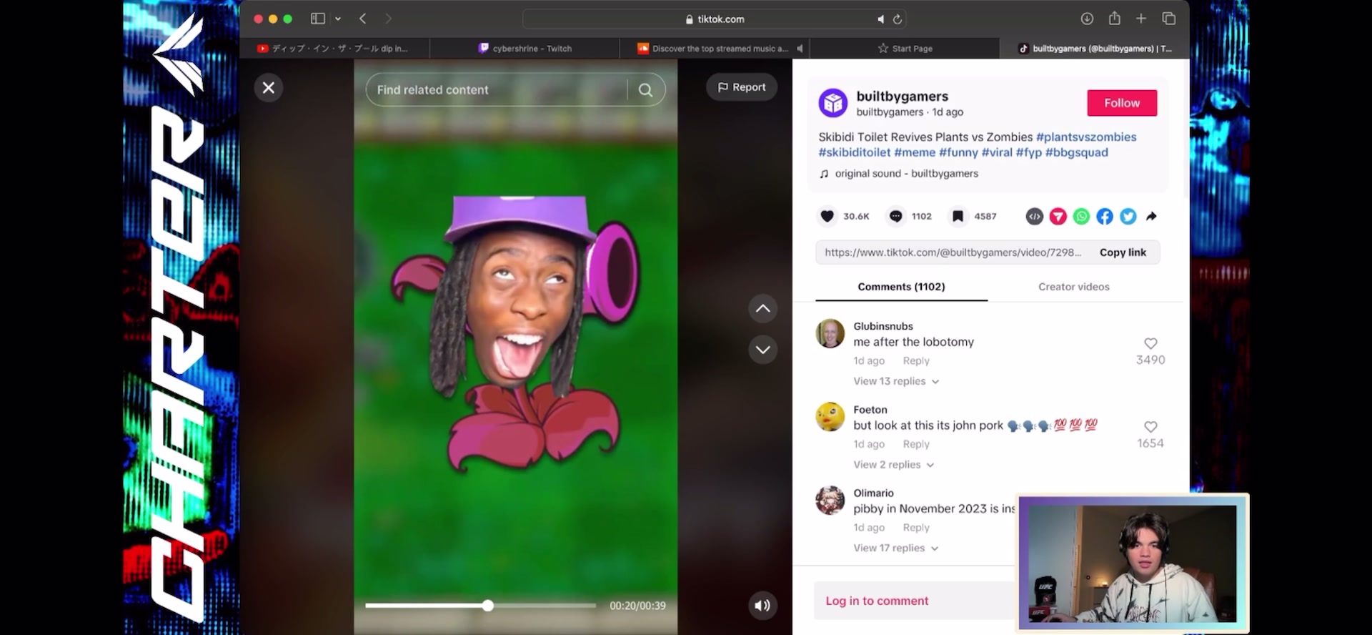Mute the TikTok video volume
Viewport: 1372px width, 635px height.
pos(762,606)
